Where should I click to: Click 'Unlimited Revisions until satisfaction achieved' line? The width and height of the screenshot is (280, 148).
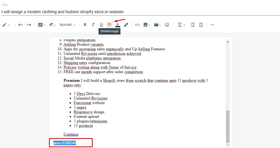(x=103, y=54)
